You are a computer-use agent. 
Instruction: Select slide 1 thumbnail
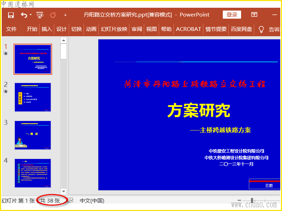tap(33, 59)
